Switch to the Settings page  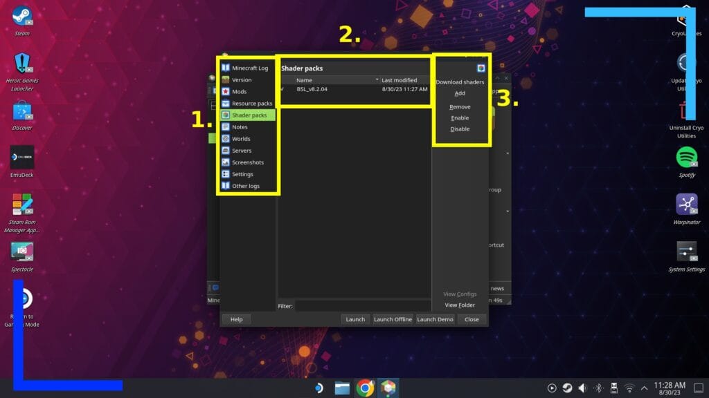pyautogui.click(x=242, y=174)
